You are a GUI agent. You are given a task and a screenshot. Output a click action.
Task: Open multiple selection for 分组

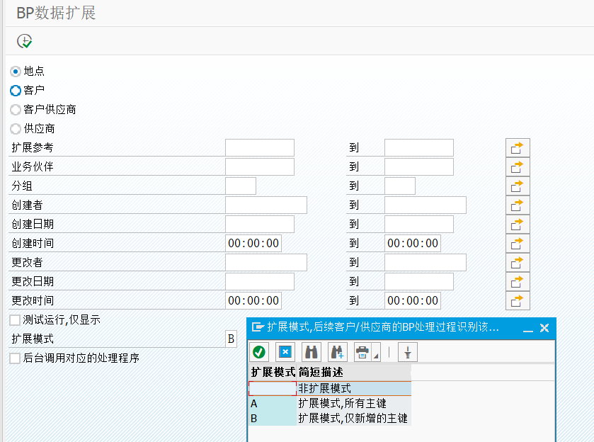coord(518,186)
